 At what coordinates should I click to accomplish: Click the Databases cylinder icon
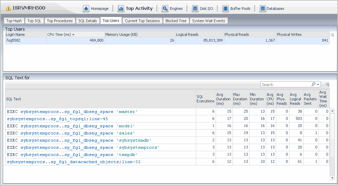(262, 9)
